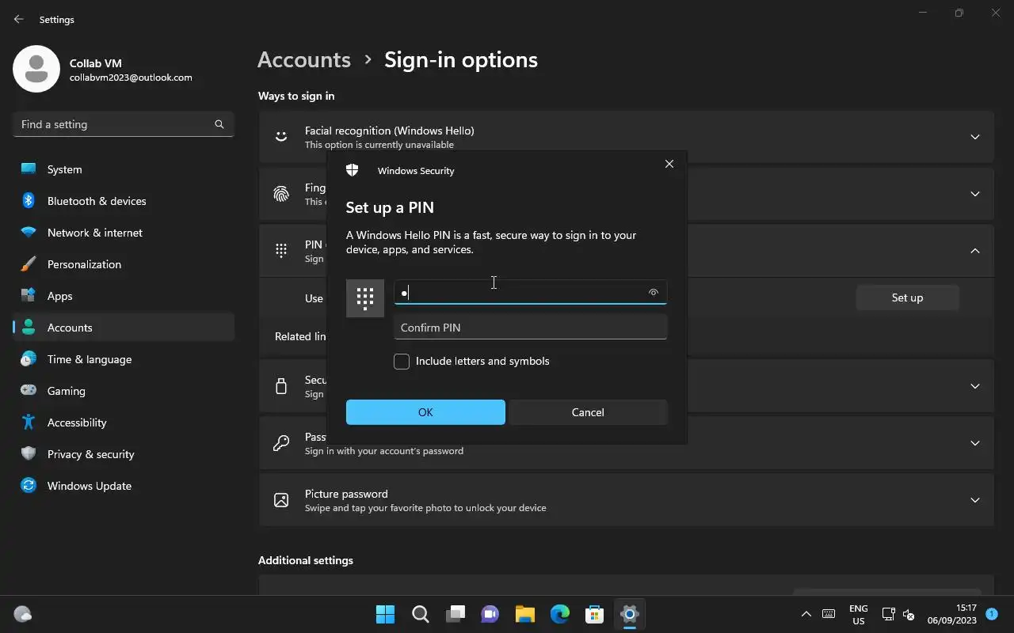Open Accessibility settings
1014x633 pixels.
124,423
